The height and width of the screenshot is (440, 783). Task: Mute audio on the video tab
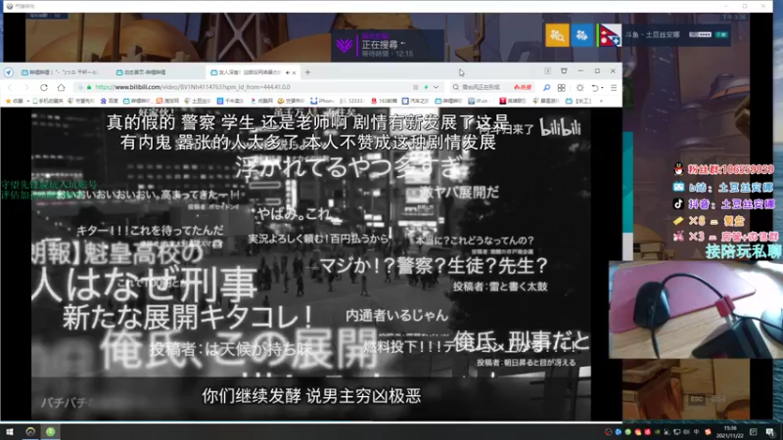[287, 72]
